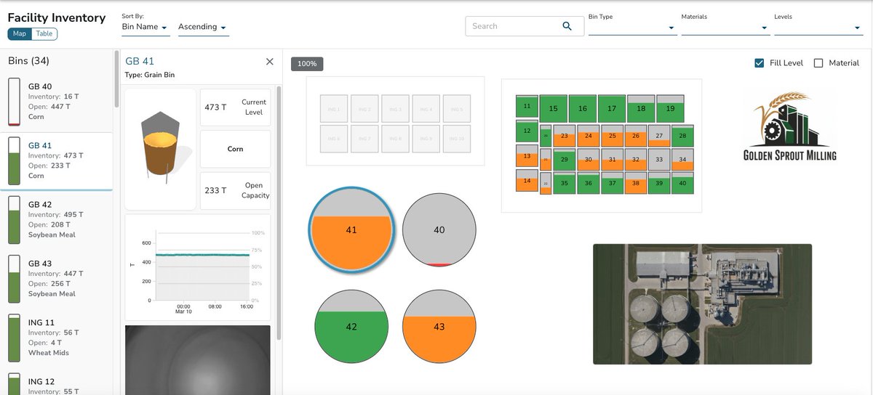This screenshot has width=873, height=395.
Task: Open the Ascending order dropdown
Action: 202,27
